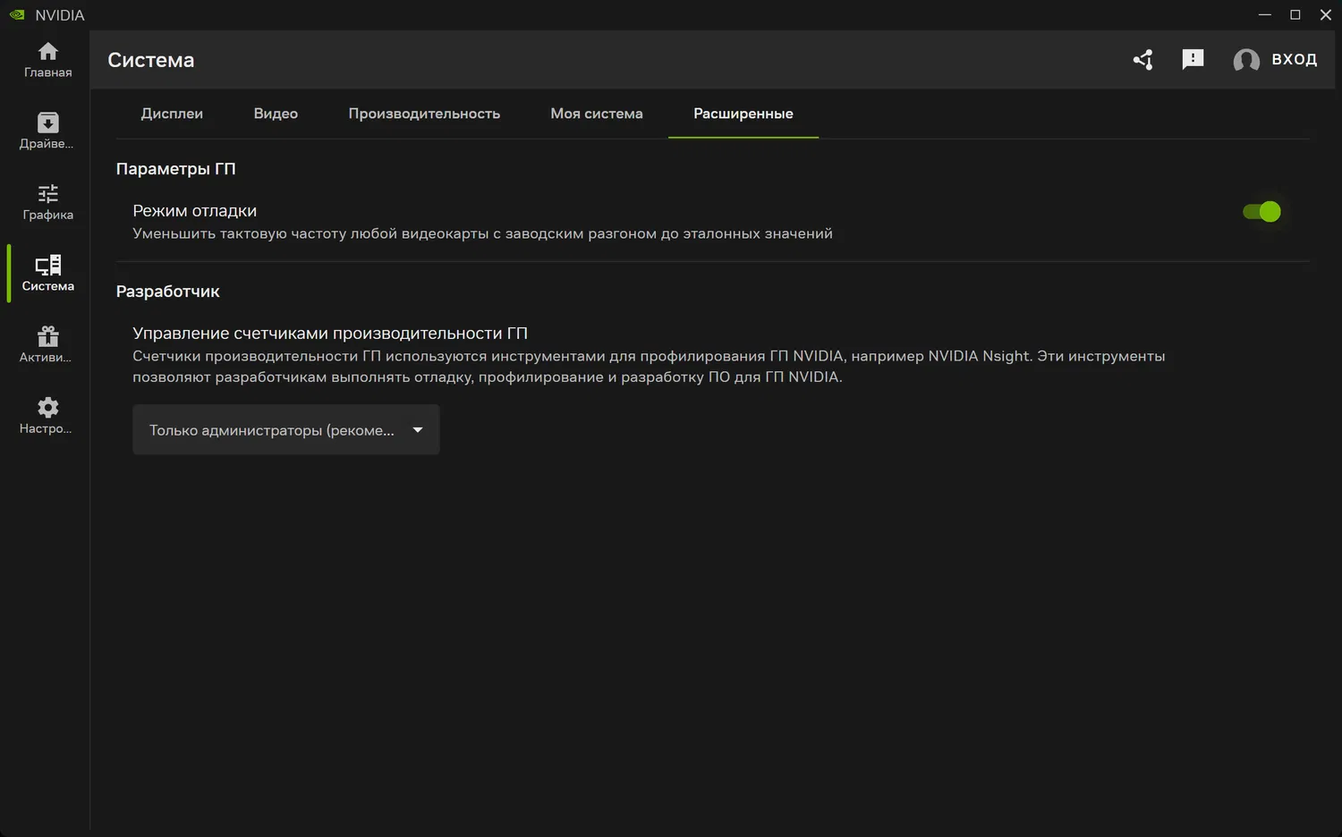
Task: Click the user avatar icon
Action: 1246,60
